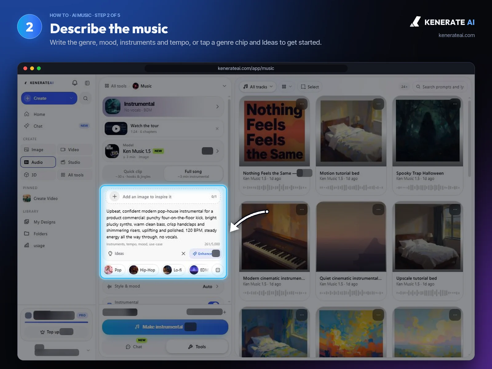Screen dimensions: 492x369
Task: Open the Ken Music 1.5 model selector
Action: click(163, 151)
